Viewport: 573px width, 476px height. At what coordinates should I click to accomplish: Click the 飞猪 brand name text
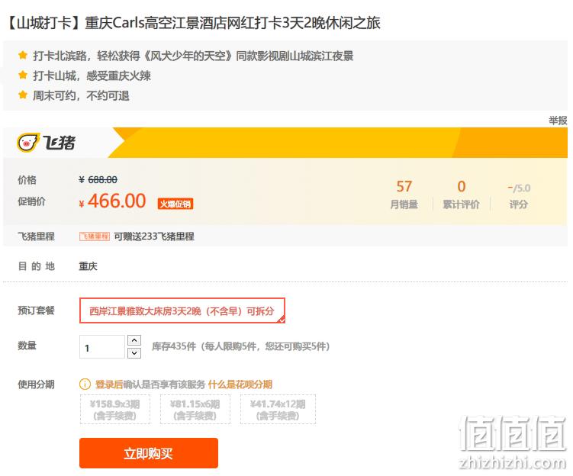click(60, 143)
